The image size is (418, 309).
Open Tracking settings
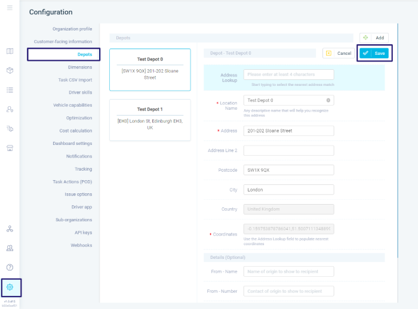click(x=84, y=169)
